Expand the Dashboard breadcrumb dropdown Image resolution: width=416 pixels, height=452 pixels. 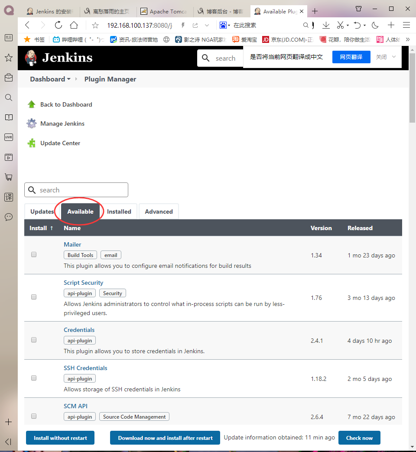pyautogui.click(x=68, y=79)
